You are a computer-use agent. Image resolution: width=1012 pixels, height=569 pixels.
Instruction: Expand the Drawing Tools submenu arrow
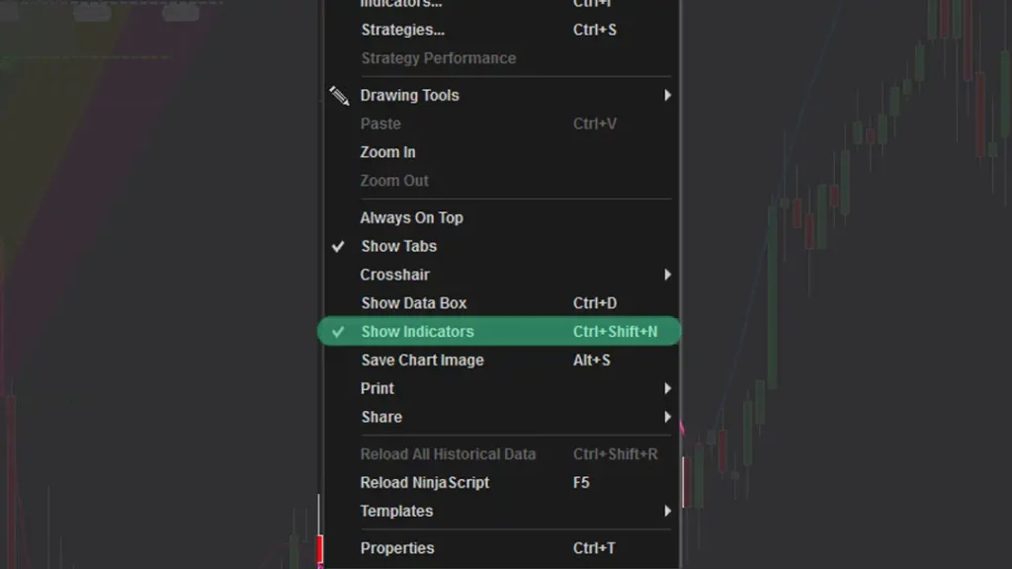tap(667, 96)
